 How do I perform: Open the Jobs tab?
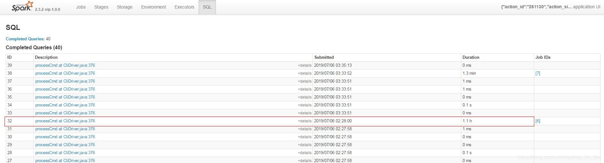coord(81,7)
